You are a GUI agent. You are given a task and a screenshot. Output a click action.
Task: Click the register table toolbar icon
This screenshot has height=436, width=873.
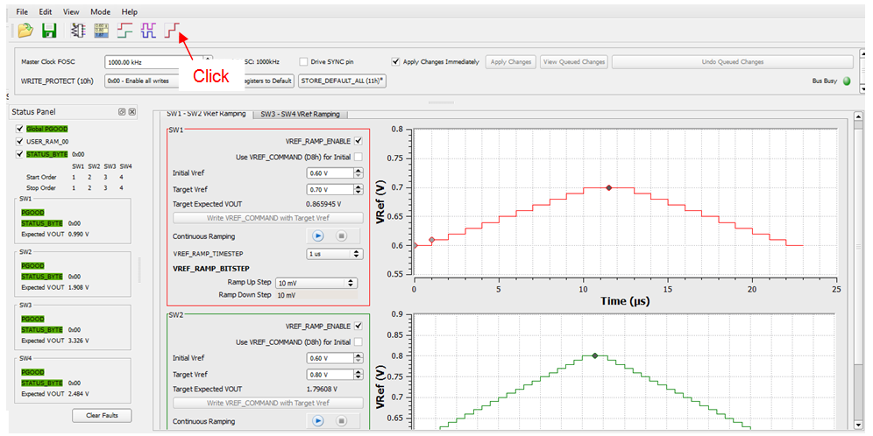pos(102,30)
